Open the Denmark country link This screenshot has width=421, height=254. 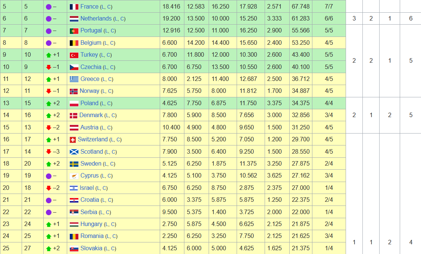click(91, 115)
